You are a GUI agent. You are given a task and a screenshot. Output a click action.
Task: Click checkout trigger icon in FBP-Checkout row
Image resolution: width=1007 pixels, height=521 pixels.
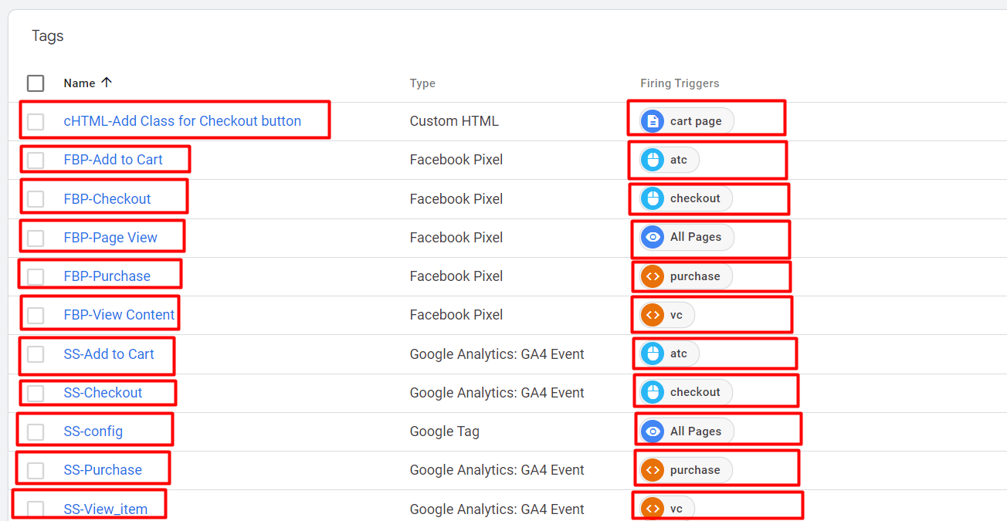pos(653,198)
